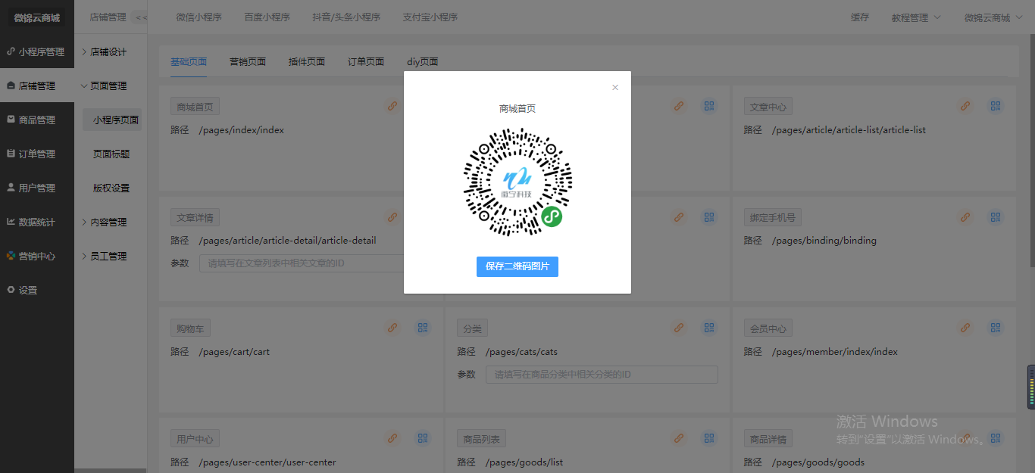Select 版权设置 in the submenu
The height and width of the screenshot is (473, 1035).
(111, 188)
